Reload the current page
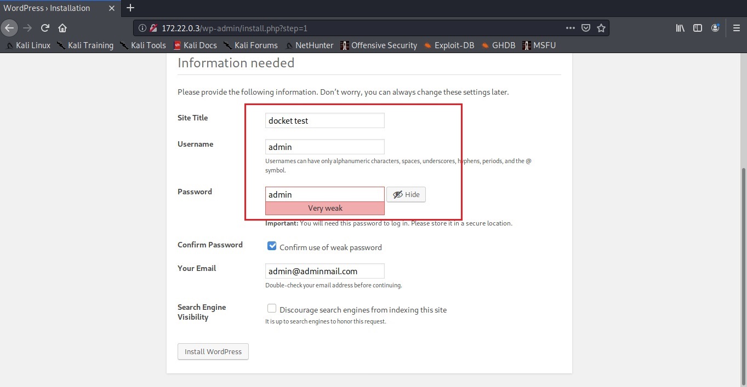 [x=45, y=28]
